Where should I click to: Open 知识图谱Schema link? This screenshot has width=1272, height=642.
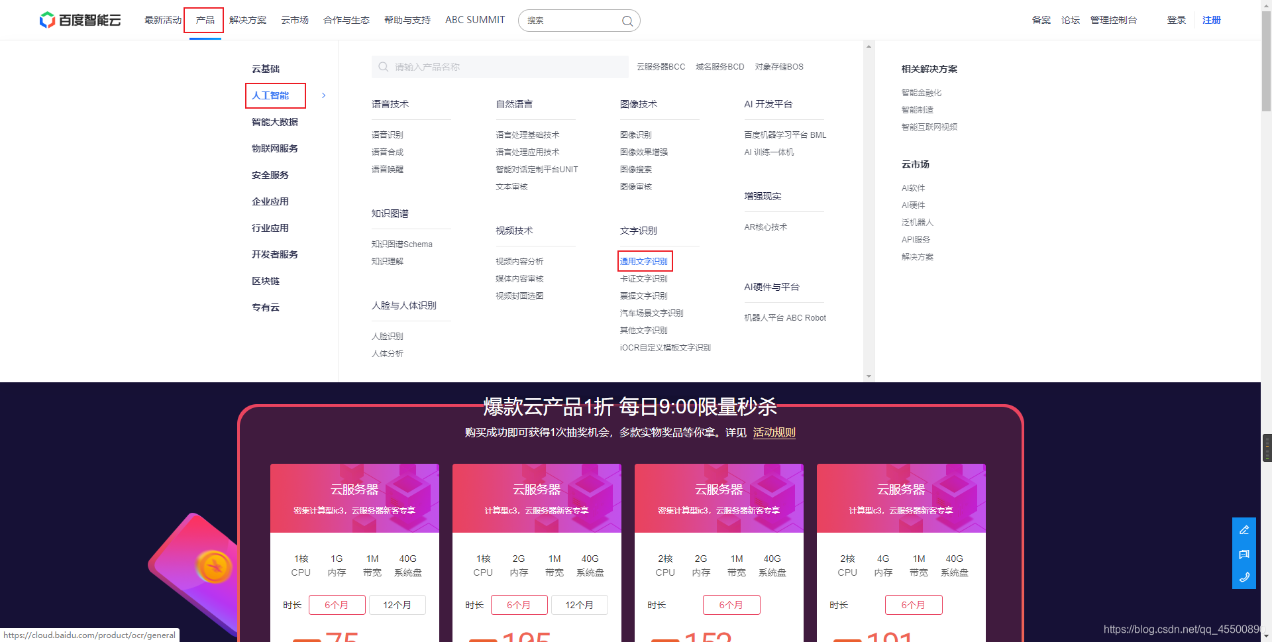pos(402,244)
